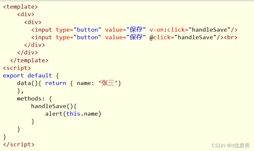254x151 pixels.
Task: Click the 'data(){' text
Action: tap(29, 83)
